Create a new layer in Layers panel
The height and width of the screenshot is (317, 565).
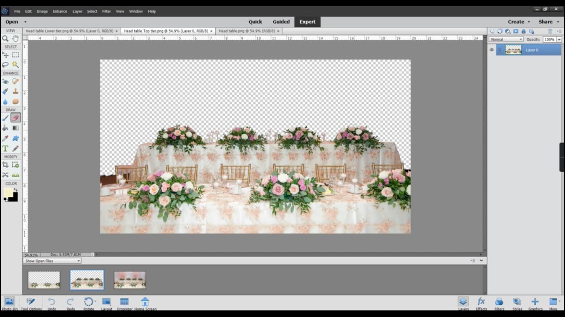pyautogui.click(x=492, y=31)
